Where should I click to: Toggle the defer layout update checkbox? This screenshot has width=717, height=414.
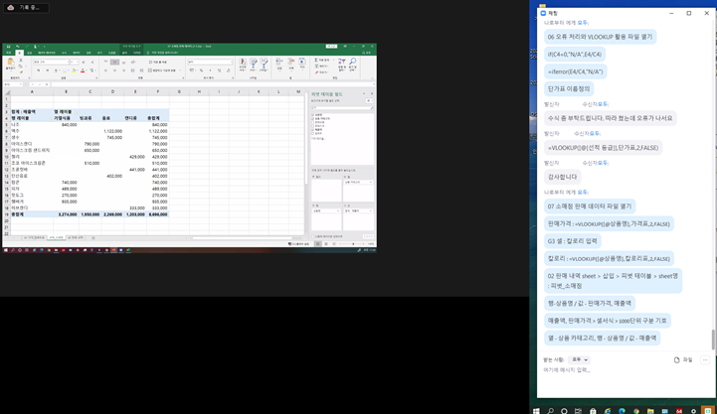click(312, 236)
